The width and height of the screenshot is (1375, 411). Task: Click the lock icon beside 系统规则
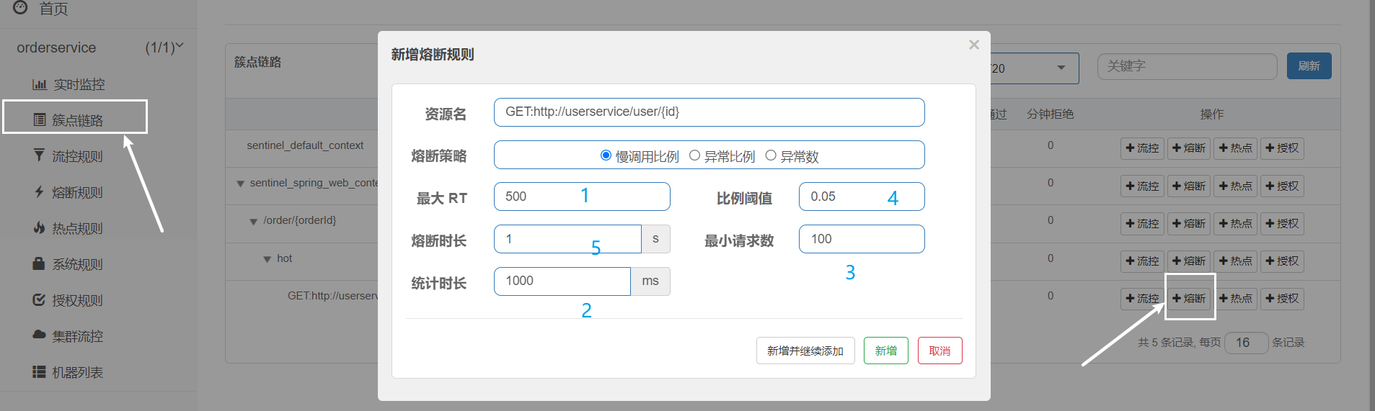pyautogui.click(x=39, y=263)
